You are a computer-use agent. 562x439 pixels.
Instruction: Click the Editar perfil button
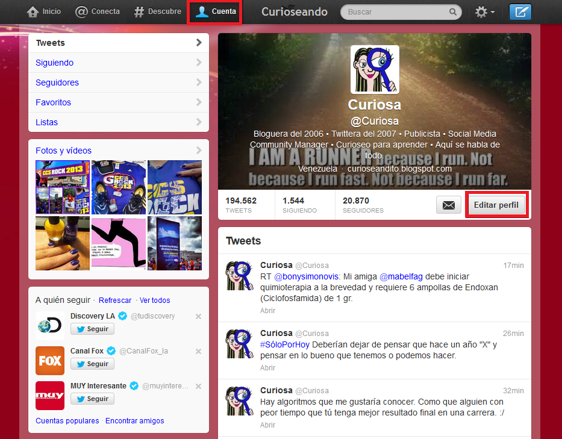click(496, 205)
